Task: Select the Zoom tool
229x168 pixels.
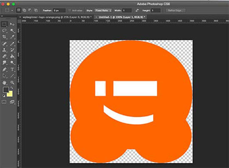Action: tap(12, 83)
